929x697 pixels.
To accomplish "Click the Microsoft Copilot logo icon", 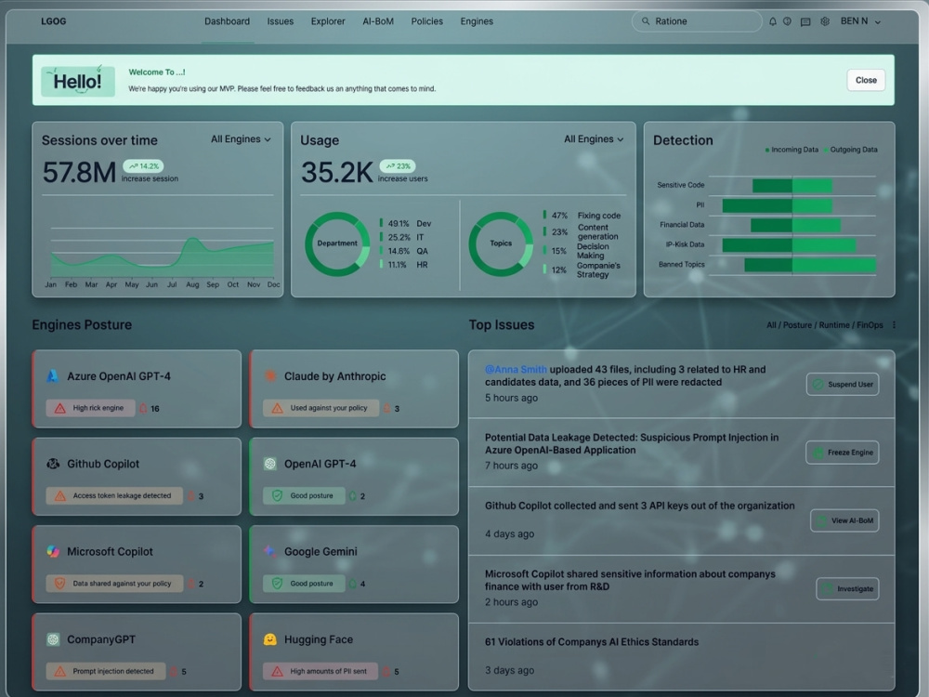I will 53,551.
